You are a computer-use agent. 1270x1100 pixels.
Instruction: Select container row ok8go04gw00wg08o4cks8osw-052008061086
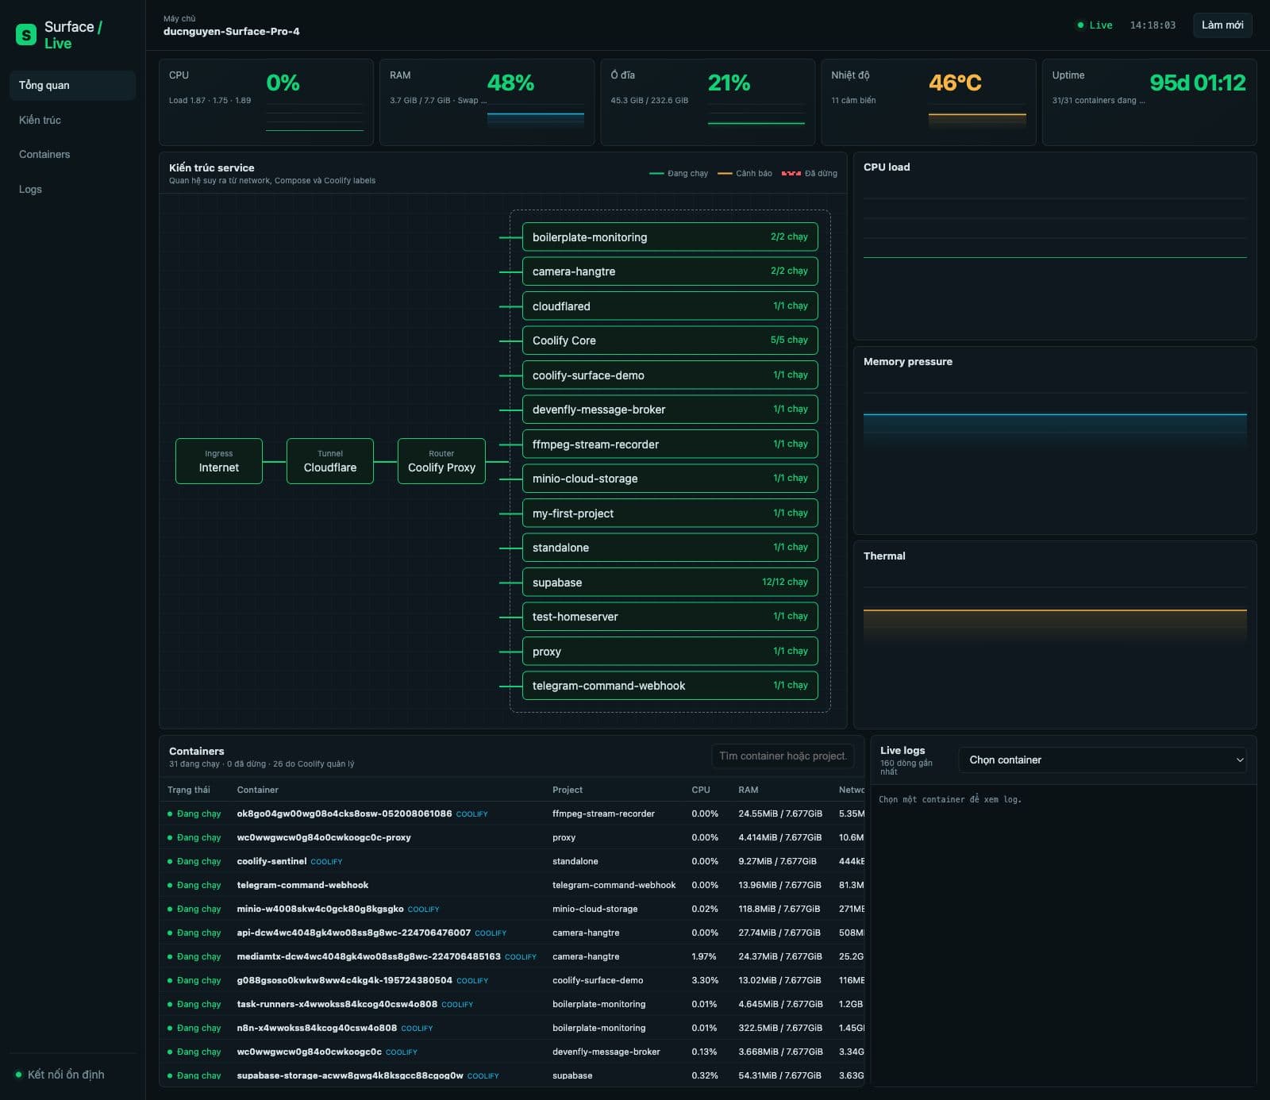[x=512, y=813]
